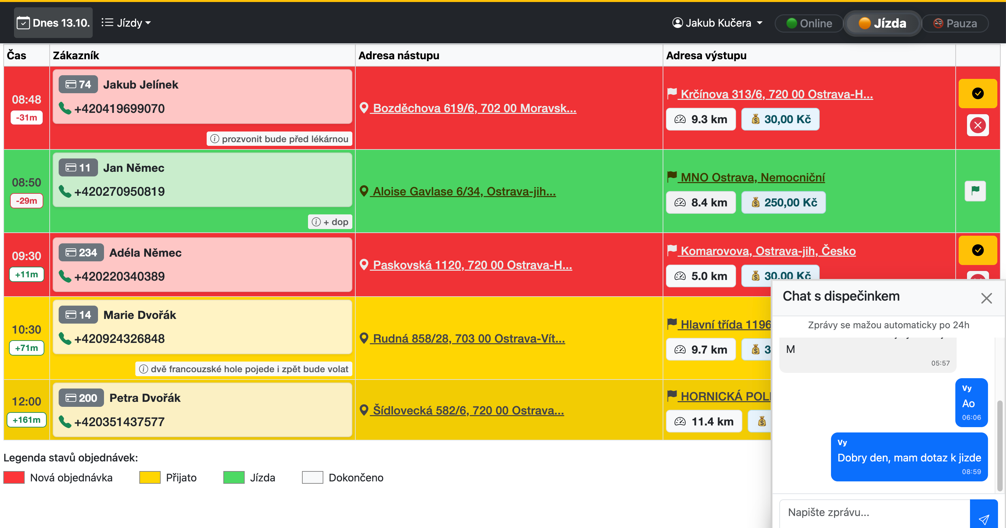Click phone icon next to +420419699070
The height and width of the screenshot is (528, 1006).
tap(65, 108)
